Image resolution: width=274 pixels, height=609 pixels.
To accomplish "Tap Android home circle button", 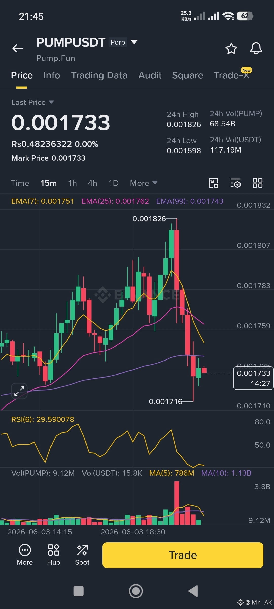I will [136, 591].
